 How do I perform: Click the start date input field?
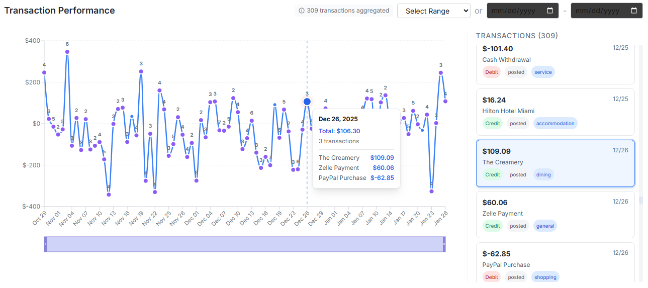pos(515,11)
